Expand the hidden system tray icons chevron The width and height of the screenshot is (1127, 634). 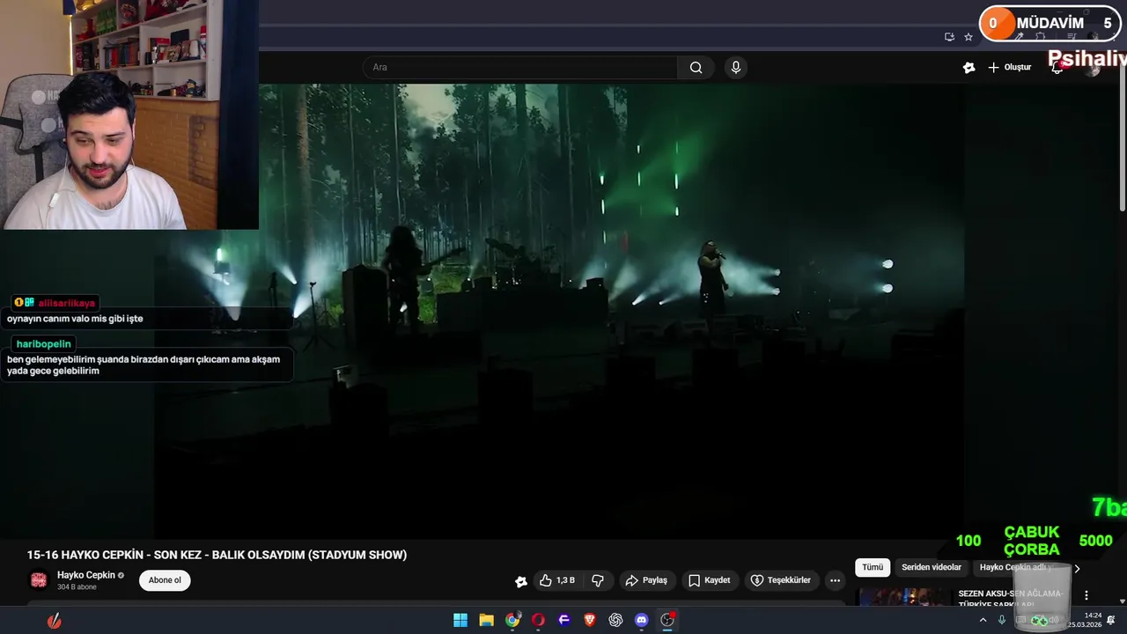point(983,620)
